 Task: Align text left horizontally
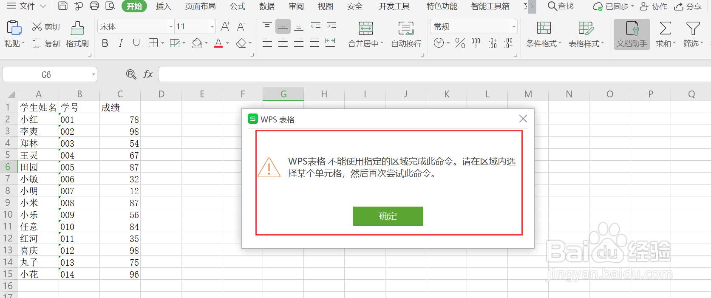pos(267,43)
